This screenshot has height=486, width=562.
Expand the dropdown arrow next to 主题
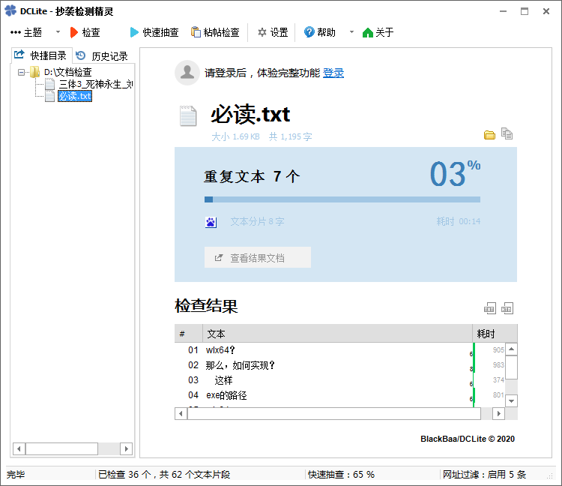(x=58, y=32)
